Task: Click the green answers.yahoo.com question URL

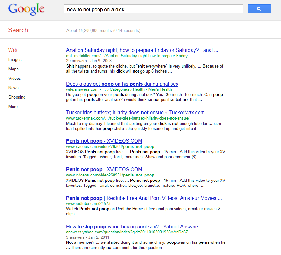Action: [x=127, y=232]
